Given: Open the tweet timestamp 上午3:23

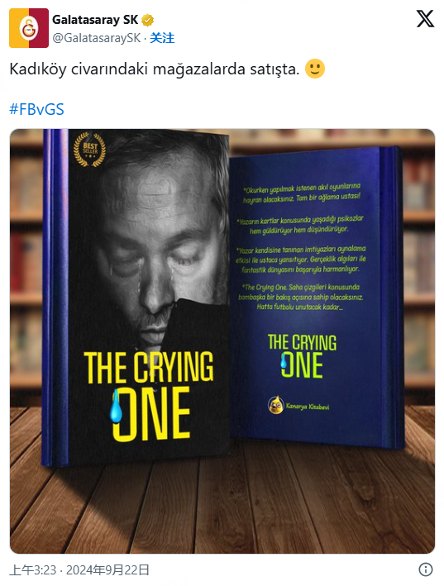Looking at the screenshot, I should (x=33, y=570).
